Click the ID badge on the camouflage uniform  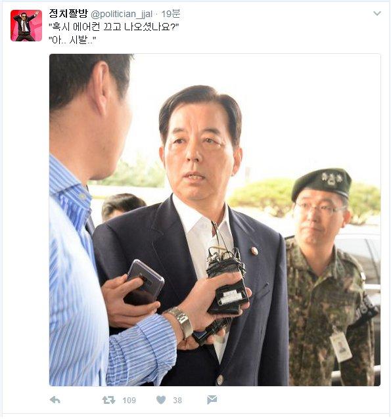tap(340, 347)
